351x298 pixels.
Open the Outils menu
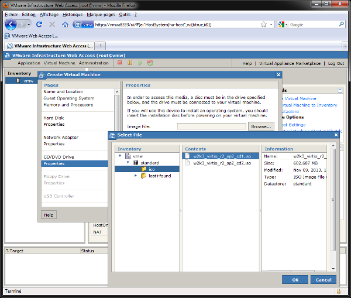[125, 15]
